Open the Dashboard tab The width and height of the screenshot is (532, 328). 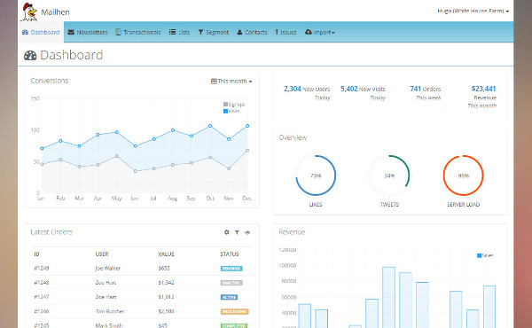(x=41, y=32)
